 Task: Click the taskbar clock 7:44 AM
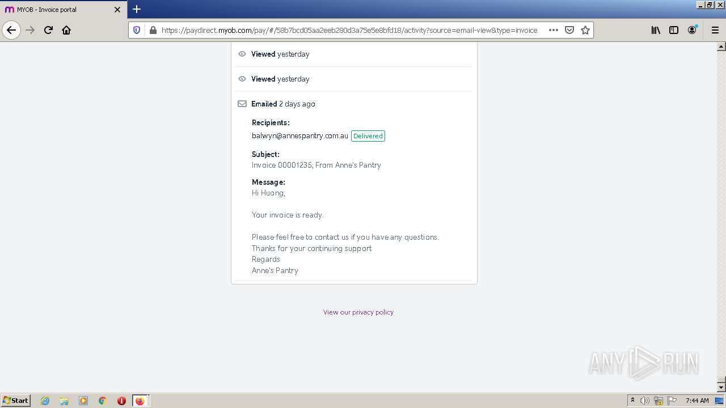pos(697,401)
